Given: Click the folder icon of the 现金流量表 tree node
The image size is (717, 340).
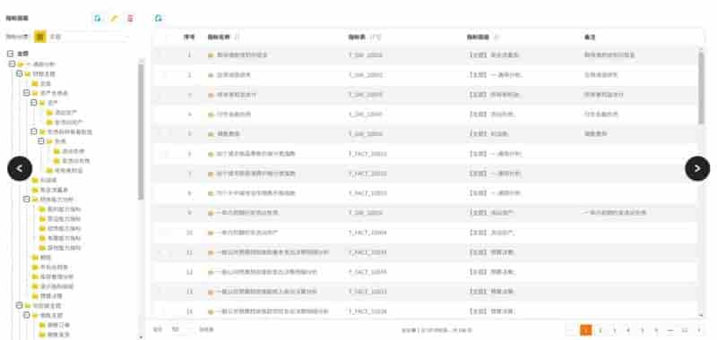Looking at the screenshot, I should [x=35, y=190].
